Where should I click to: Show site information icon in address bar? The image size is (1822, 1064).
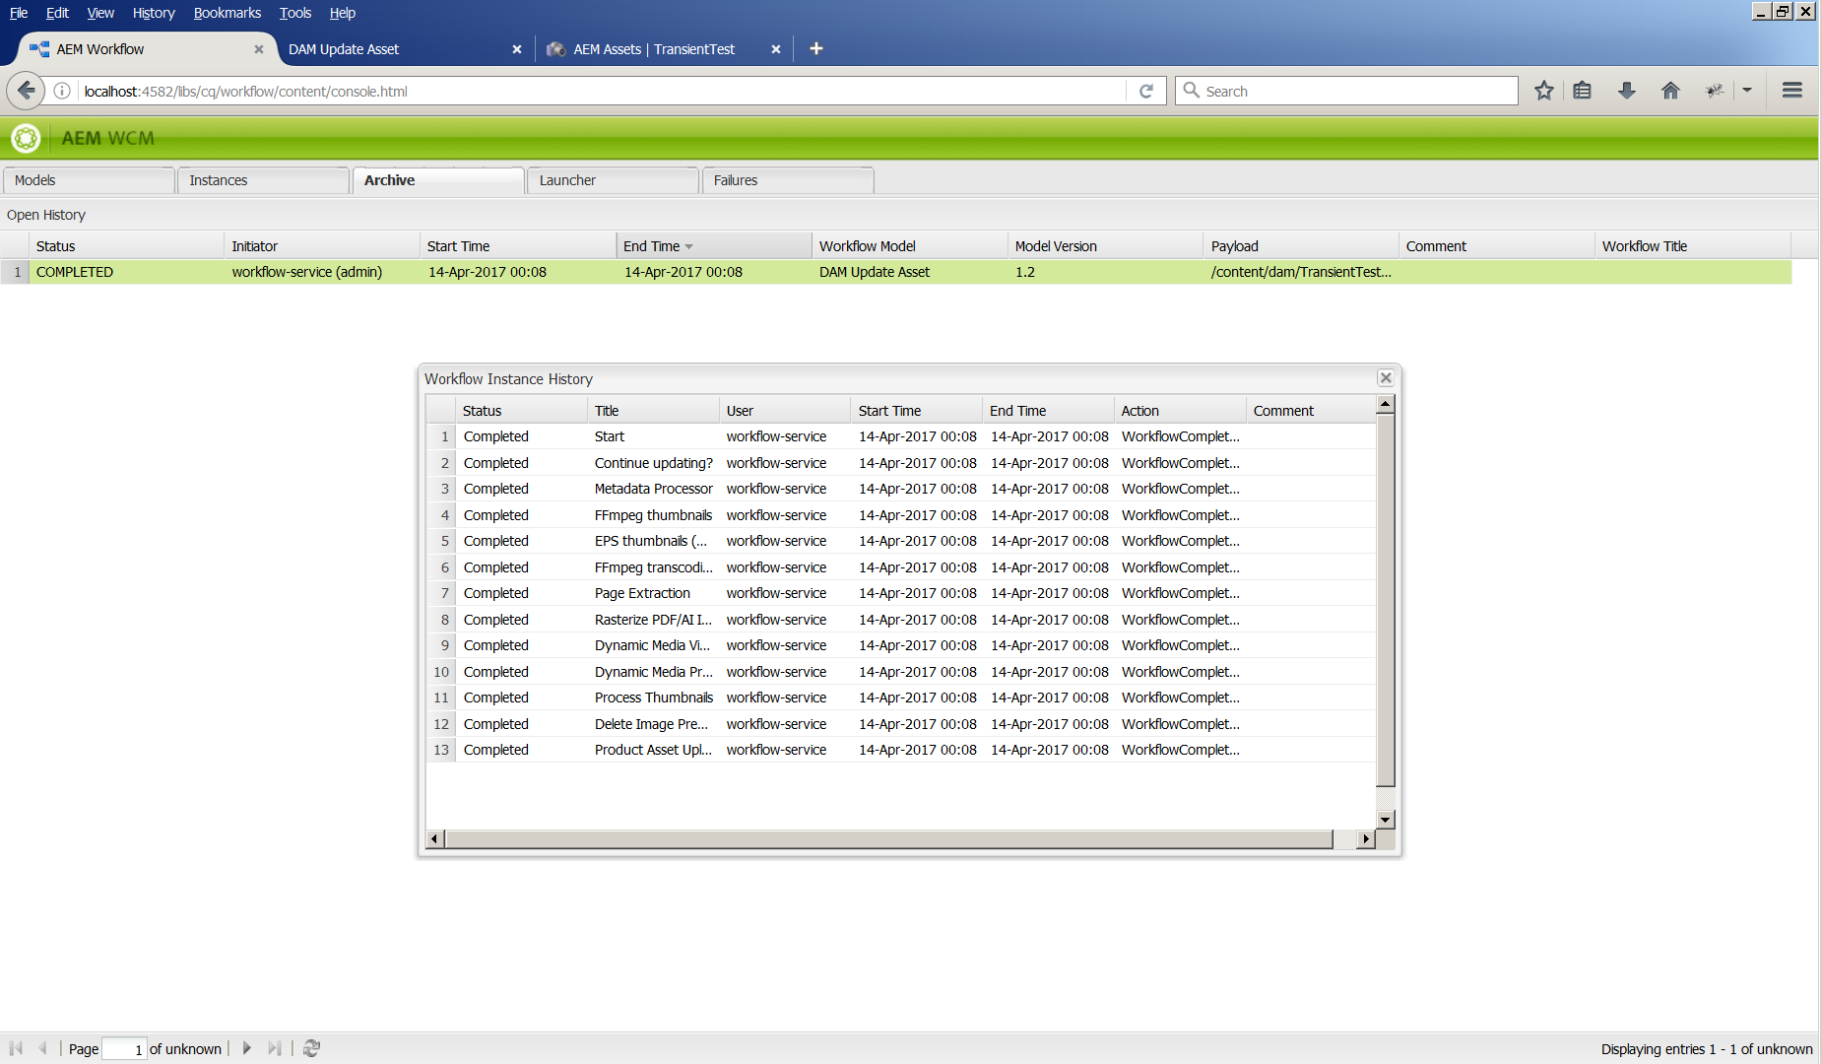coord(62,91)
